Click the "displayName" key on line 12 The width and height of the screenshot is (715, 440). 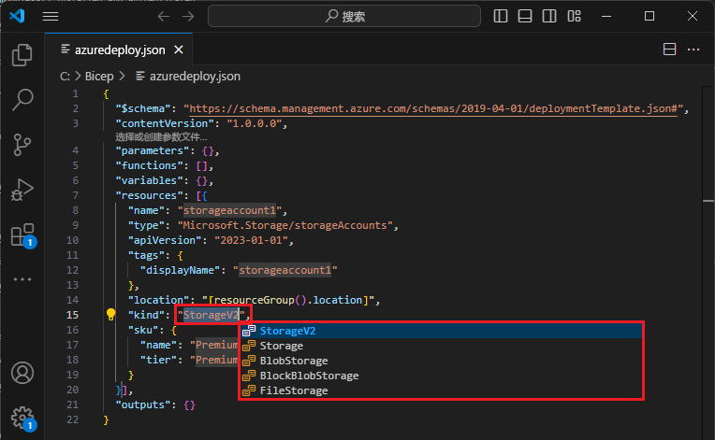180,270
